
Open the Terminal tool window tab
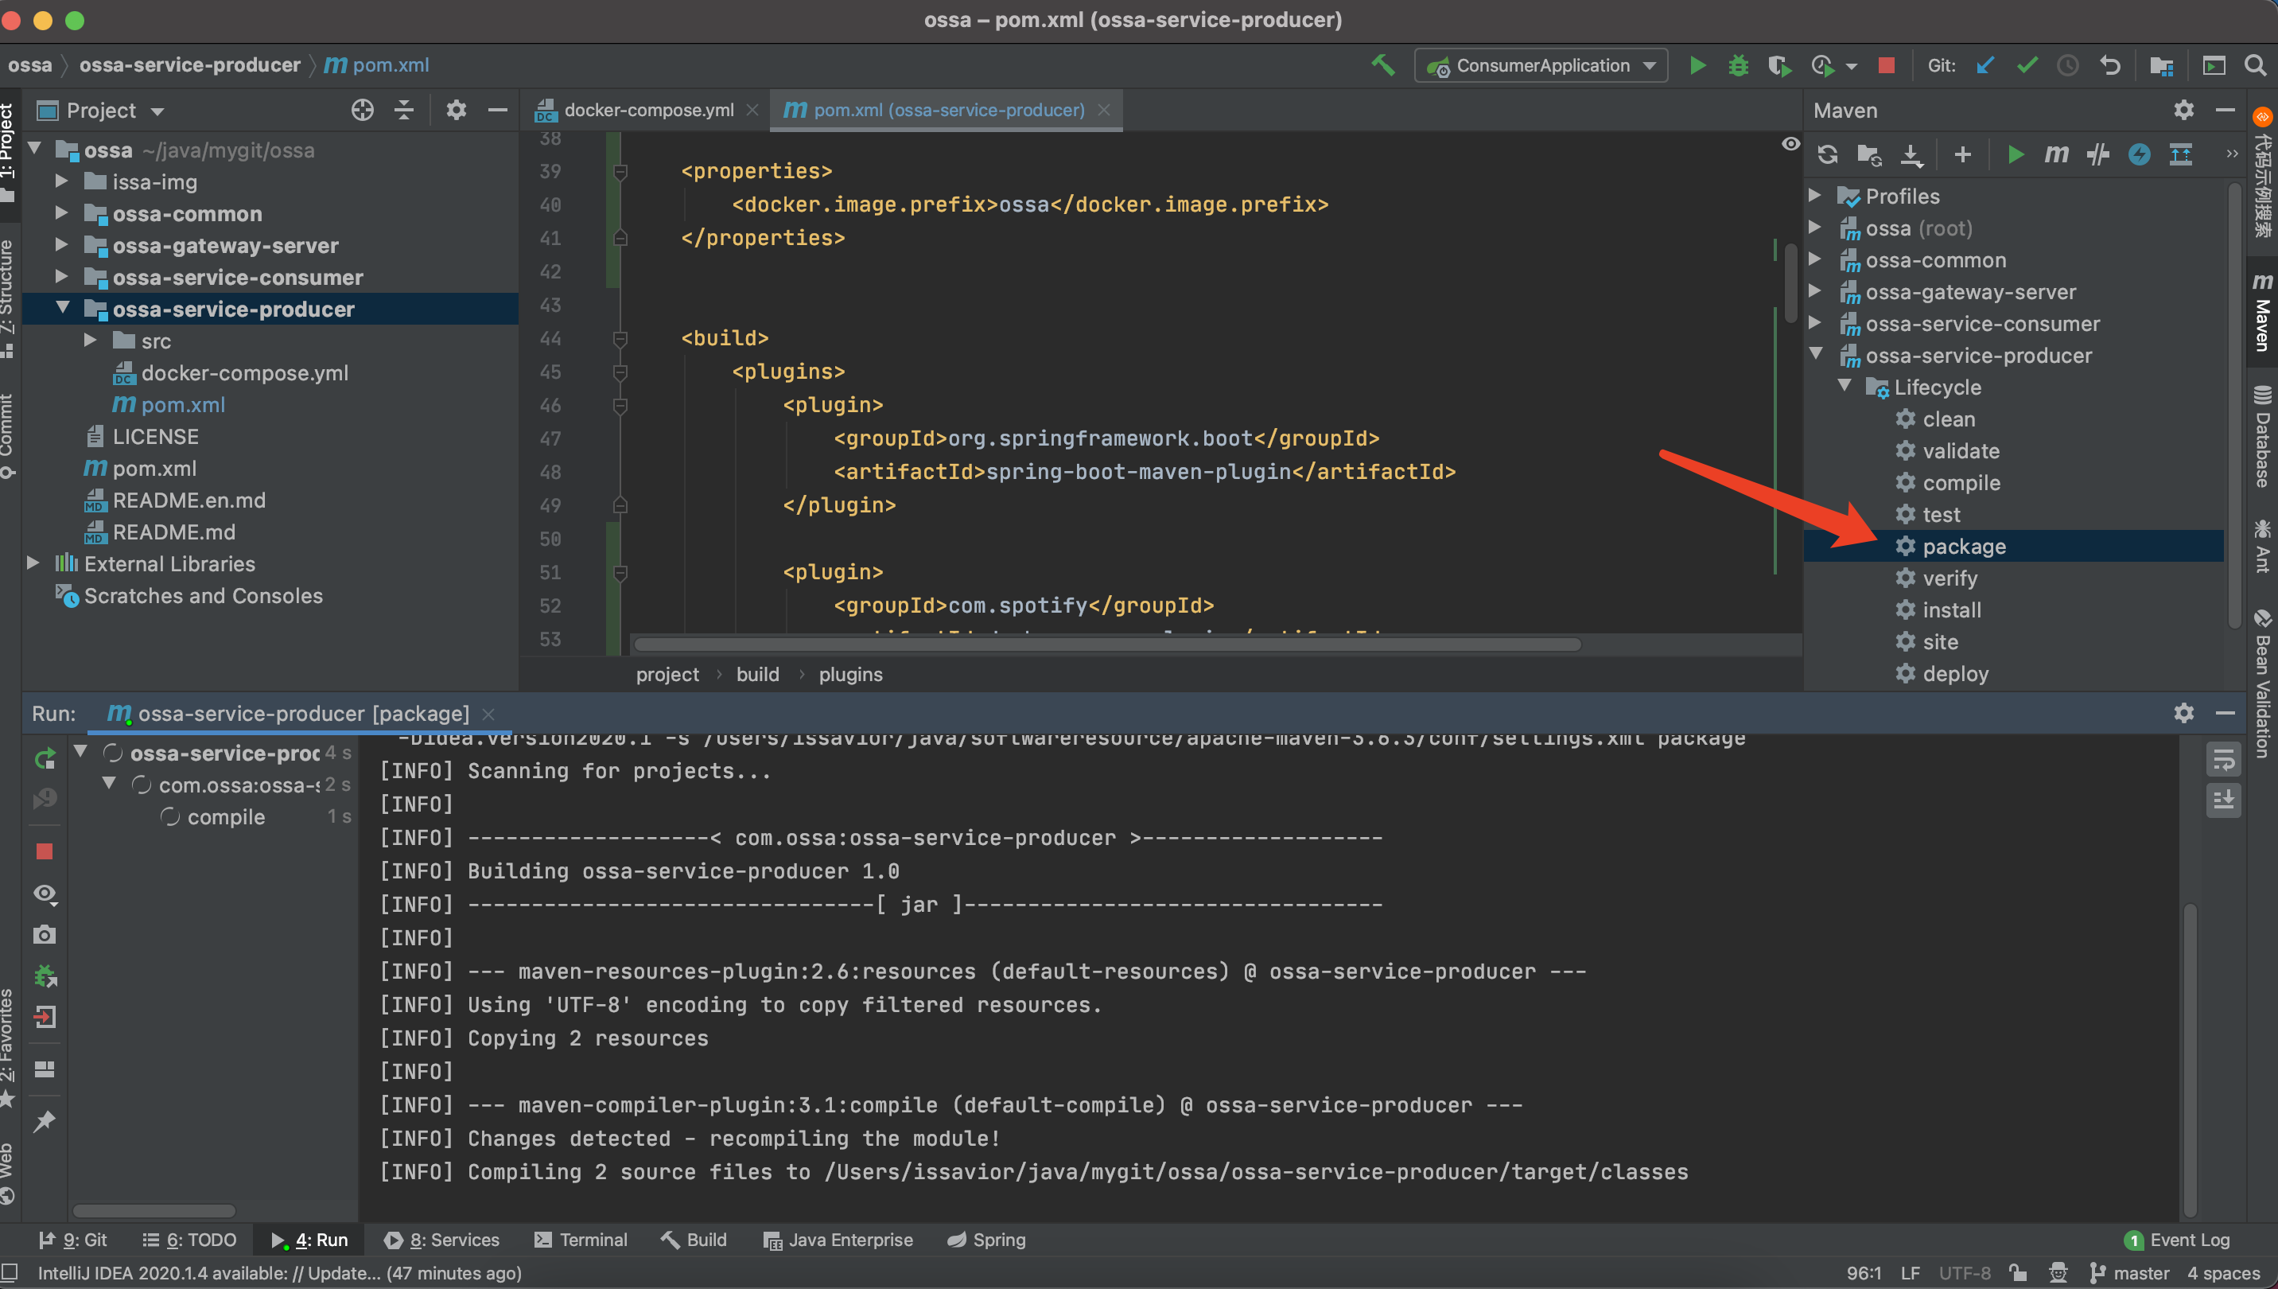click(581, 1240)
